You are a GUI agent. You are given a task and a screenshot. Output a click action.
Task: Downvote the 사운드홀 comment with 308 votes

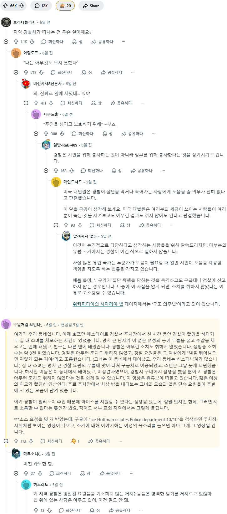62,134
